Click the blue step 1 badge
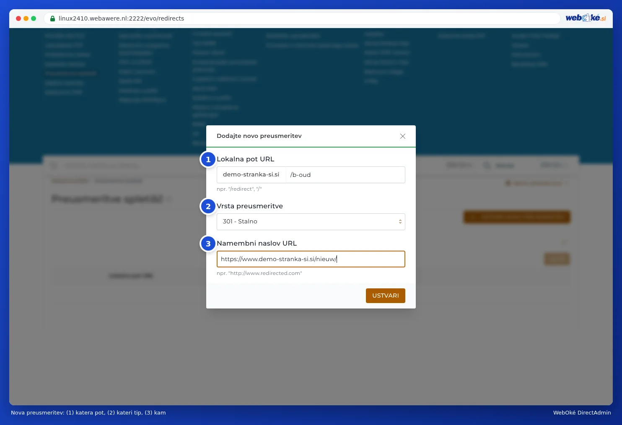Screen dimensions: 622x425 [x=208, y=159]
